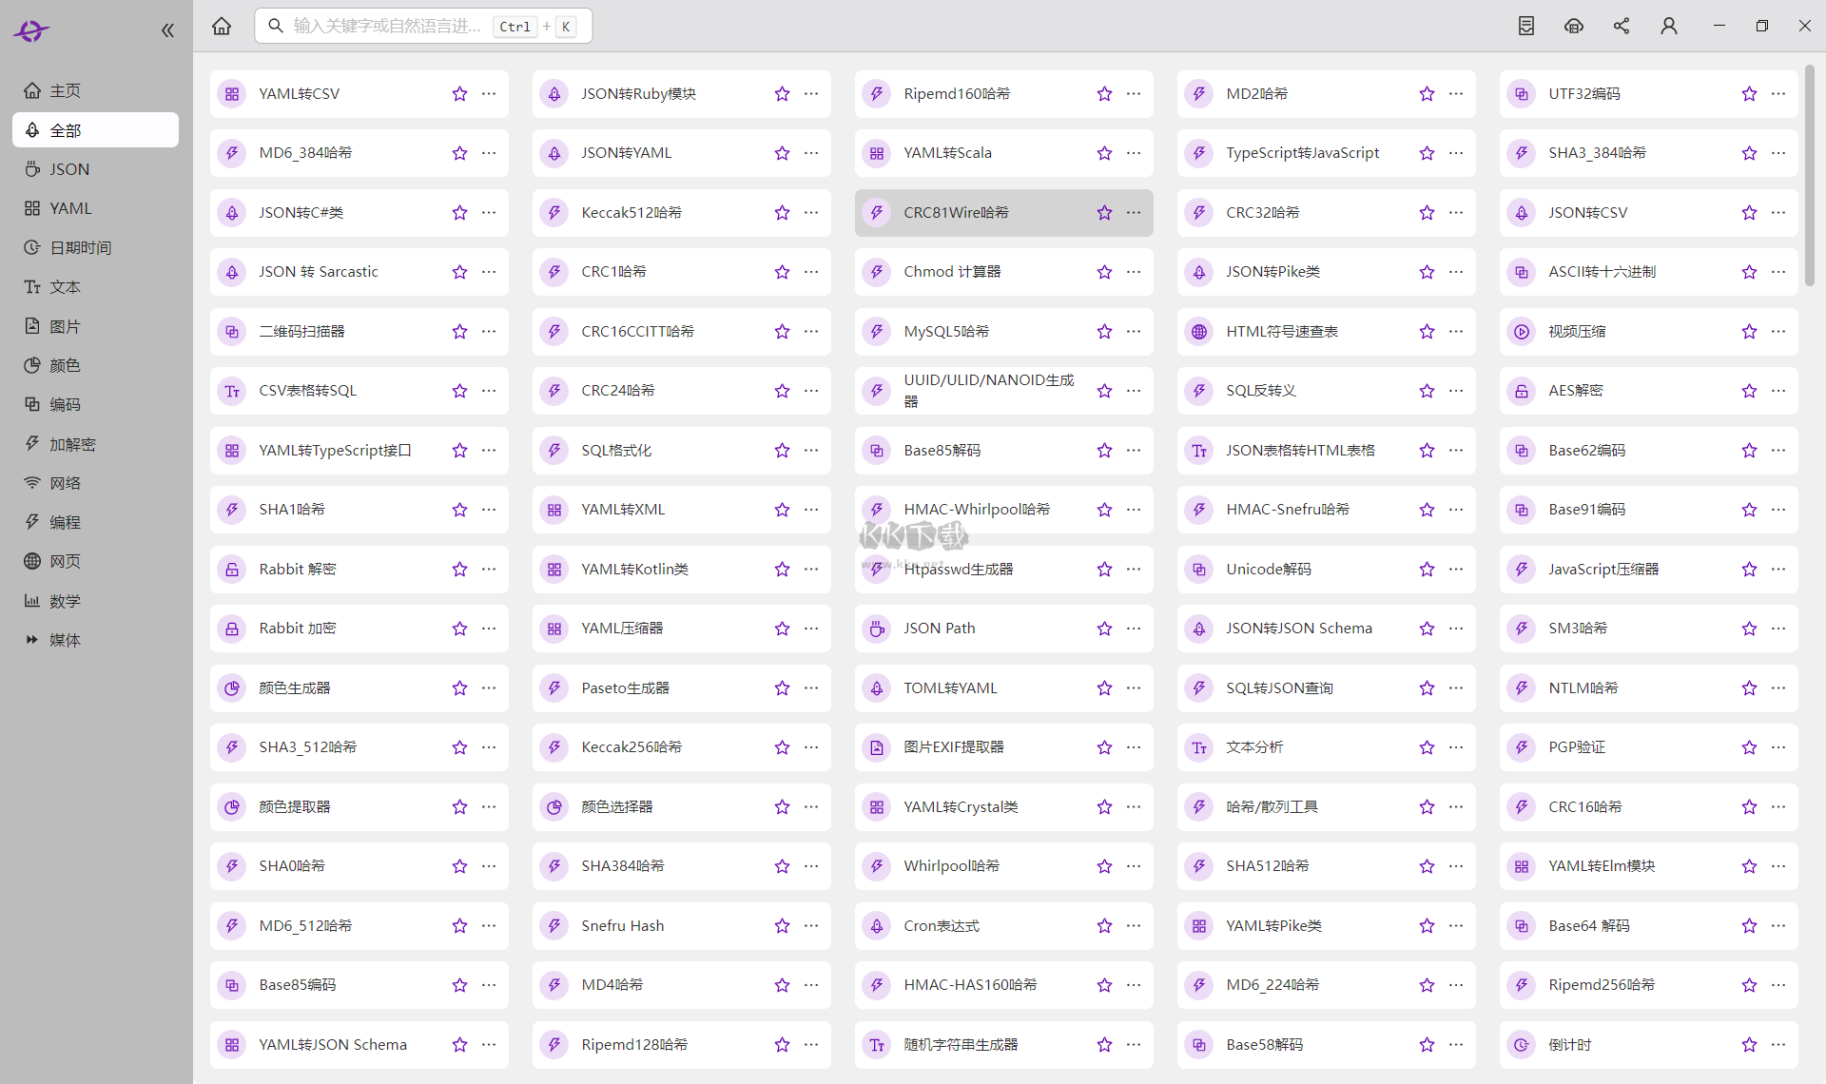Switch to 加解密 category in sidebar
Viewport: 1826px width, 1084px height.
click(x=72, y=444)
